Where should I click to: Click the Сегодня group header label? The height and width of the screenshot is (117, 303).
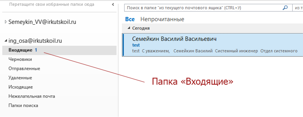(141, 28)
